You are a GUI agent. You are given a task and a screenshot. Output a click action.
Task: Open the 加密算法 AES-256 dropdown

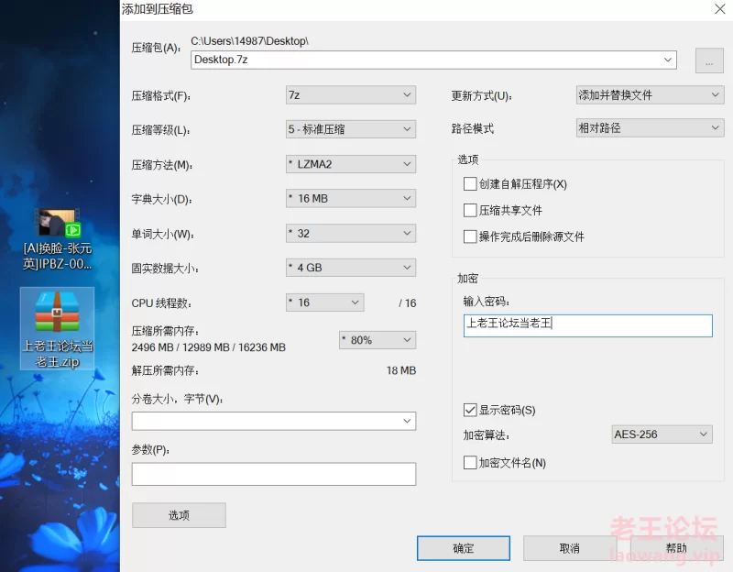tap(662, 434)
